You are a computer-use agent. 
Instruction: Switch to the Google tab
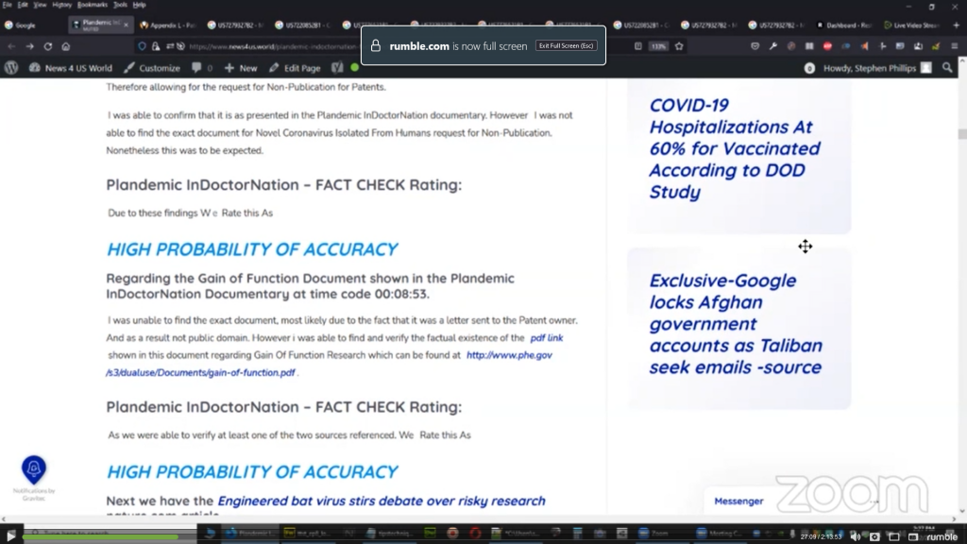click(32, 25)
